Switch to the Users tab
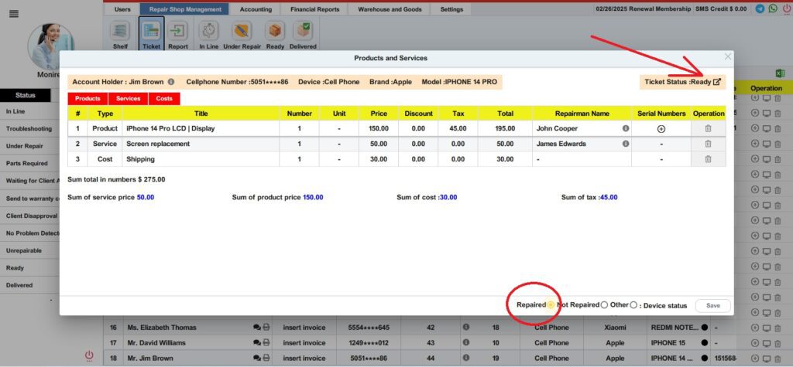Screen dimensions: 793x367 (x=122, y=9)
